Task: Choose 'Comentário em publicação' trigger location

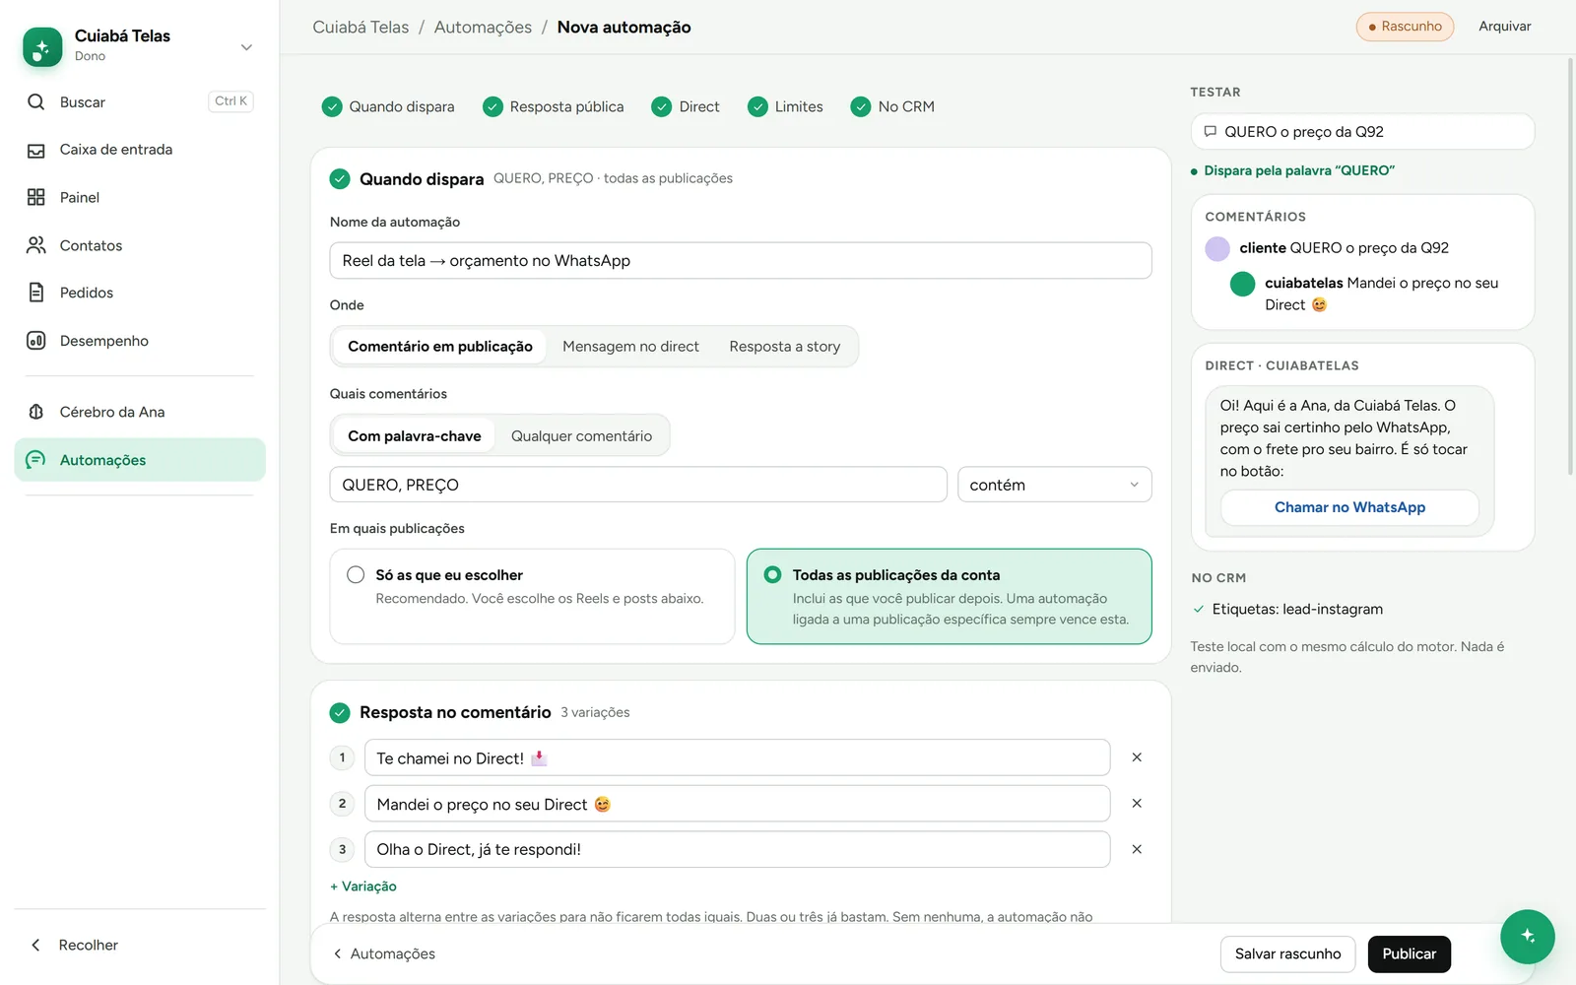Action: 439,347
